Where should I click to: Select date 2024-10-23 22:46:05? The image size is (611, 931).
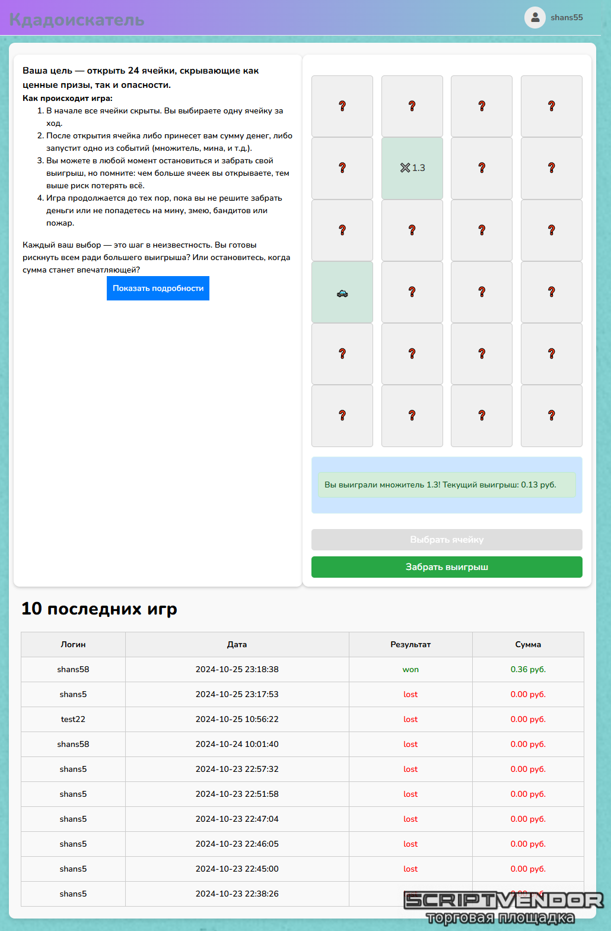237,844
